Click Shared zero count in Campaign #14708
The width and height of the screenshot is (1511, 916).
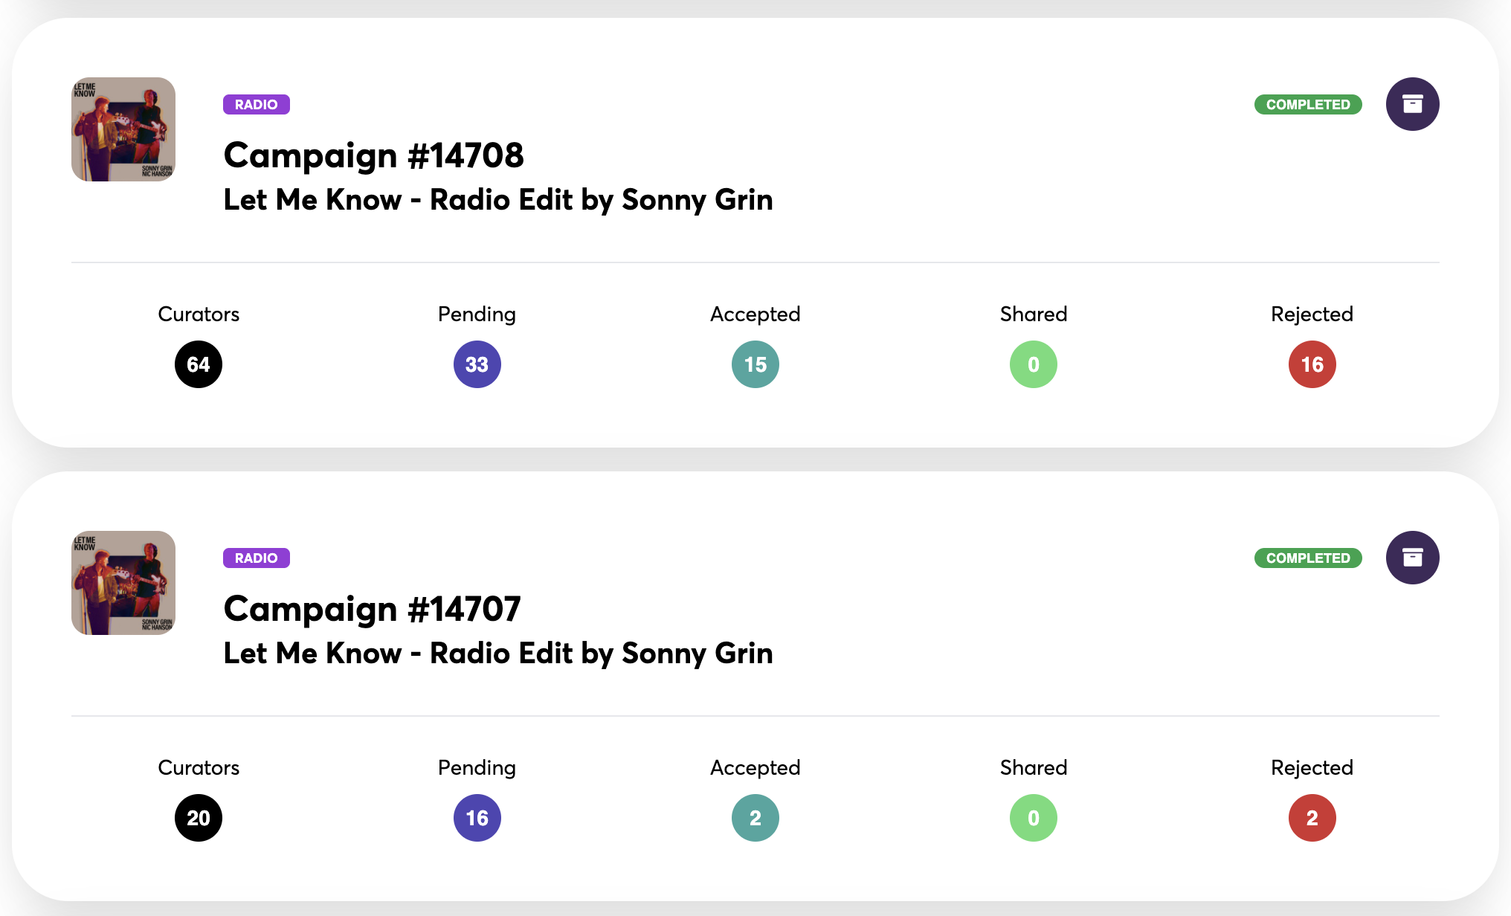coord(1033,364)
